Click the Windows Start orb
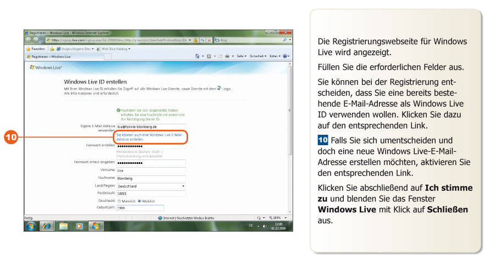 click(31, 226)
